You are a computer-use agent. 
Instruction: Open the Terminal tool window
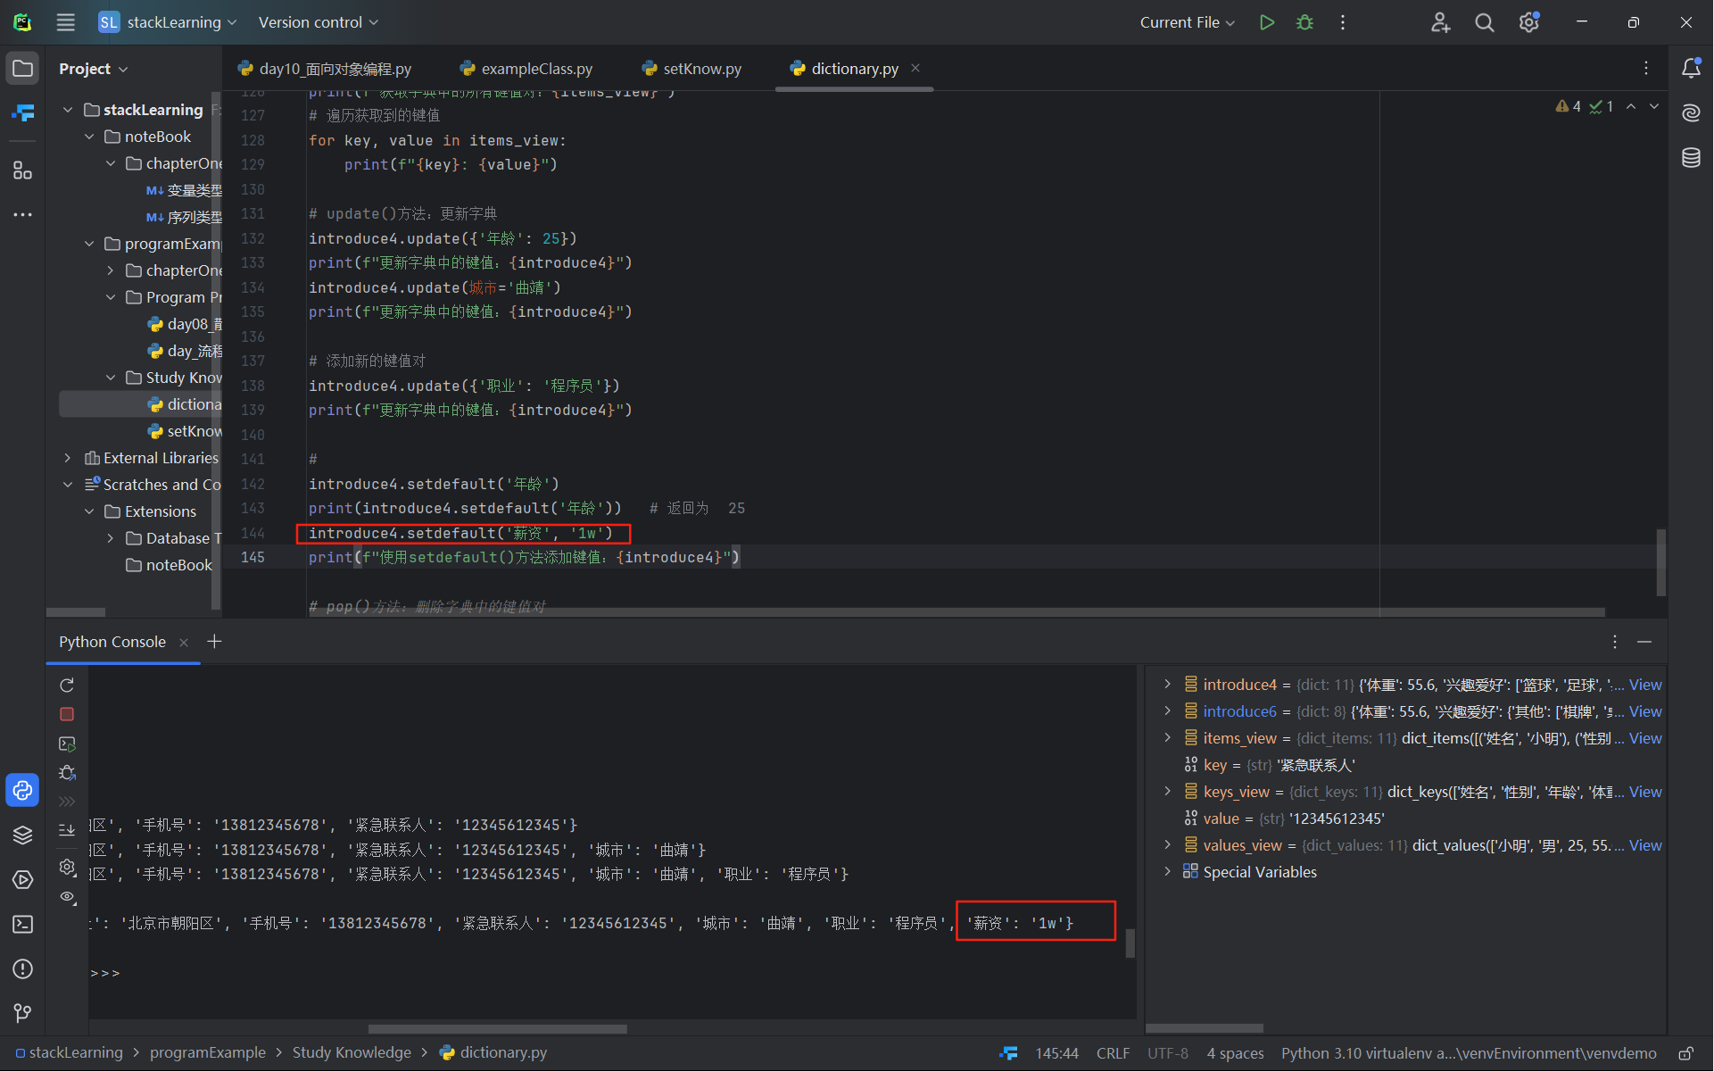[x=22, y=924]
